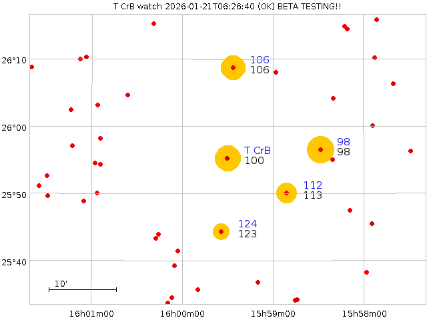Click the 26°10 declination axis label
Image resolution: width=427 pixels, height=320 pixels.
[14, 60]
